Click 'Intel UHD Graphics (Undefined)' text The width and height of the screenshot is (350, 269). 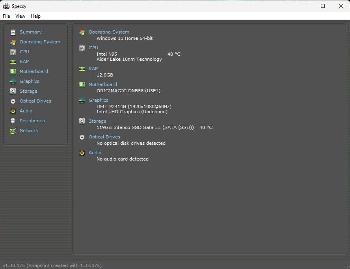pos(132,112)
